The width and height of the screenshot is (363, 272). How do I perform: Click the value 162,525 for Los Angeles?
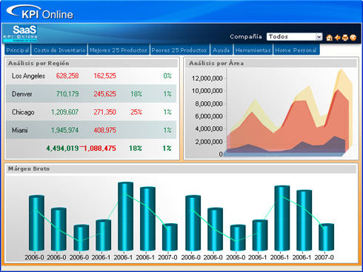click(x=104, y=76)
